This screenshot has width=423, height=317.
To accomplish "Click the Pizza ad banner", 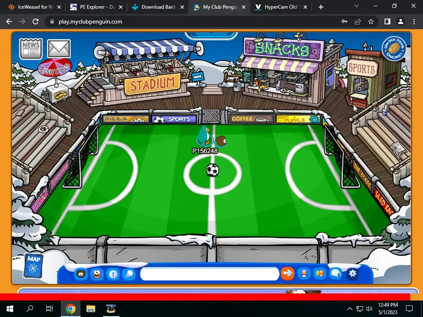I will [126, 119].
